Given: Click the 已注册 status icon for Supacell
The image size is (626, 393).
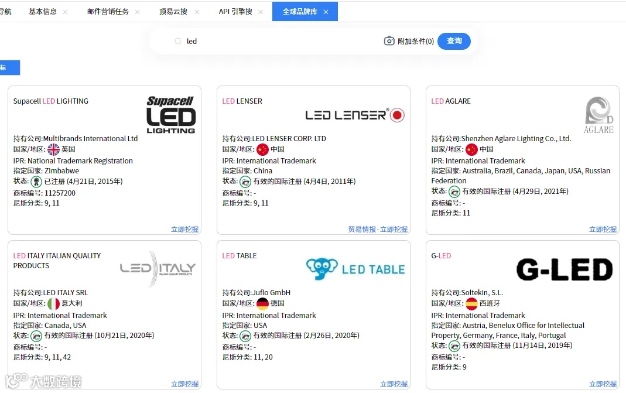Looking at the screenshot, I should (36, 182).
